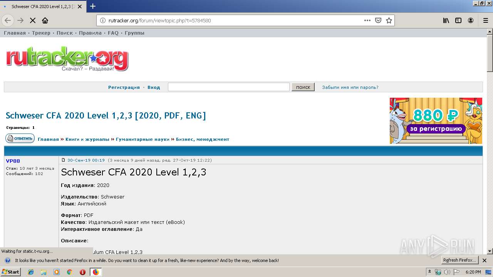Open Internet Explorer from the taskbar
The height and width of the screenshot is (277, 493).
point(31,272)
